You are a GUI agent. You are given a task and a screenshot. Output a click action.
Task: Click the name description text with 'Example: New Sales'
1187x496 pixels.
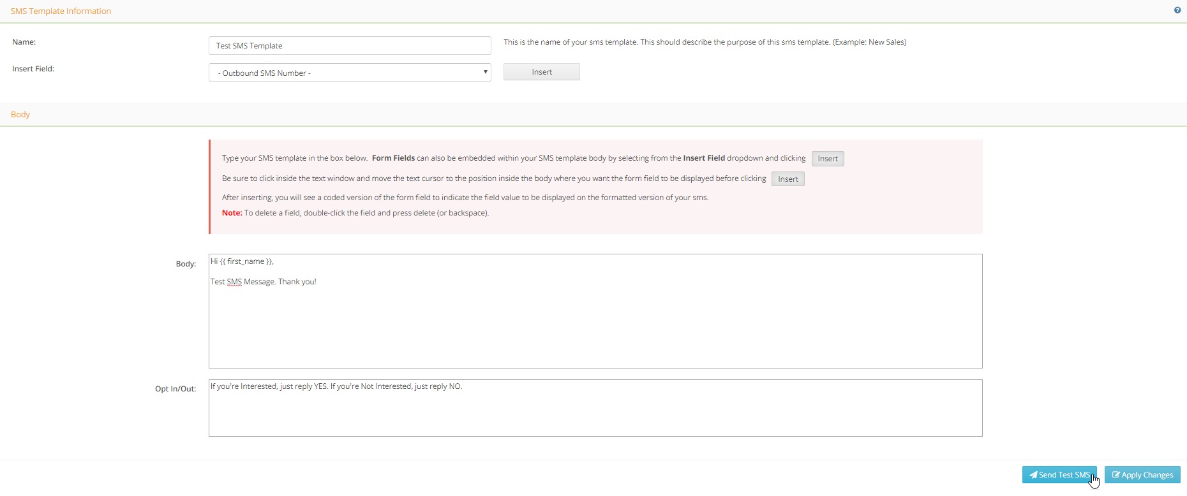click(705, 42)
